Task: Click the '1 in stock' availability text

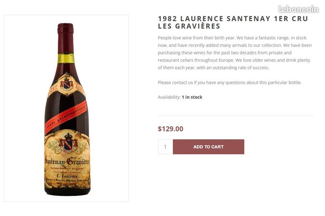Action: point(192,97)
